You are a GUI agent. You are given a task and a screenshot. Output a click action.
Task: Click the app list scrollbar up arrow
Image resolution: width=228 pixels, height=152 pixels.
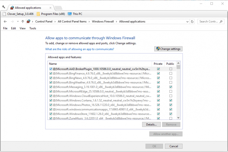click(178, 63)
